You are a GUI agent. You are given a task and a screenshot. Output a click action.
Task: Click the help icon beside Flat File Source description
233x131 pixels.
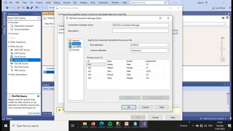tap(38, 96)
